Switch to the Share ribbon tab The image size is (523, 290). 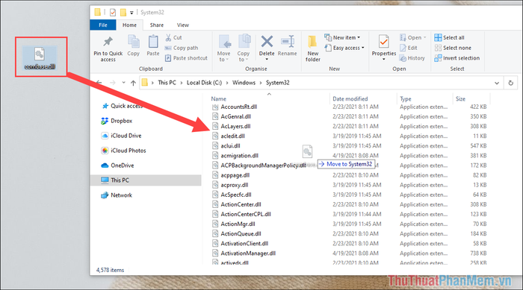pos(157,25)
